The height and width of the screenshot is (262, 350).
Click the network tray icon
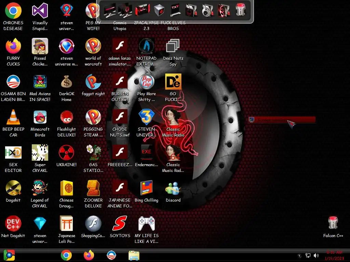click(x=308, y=256)
